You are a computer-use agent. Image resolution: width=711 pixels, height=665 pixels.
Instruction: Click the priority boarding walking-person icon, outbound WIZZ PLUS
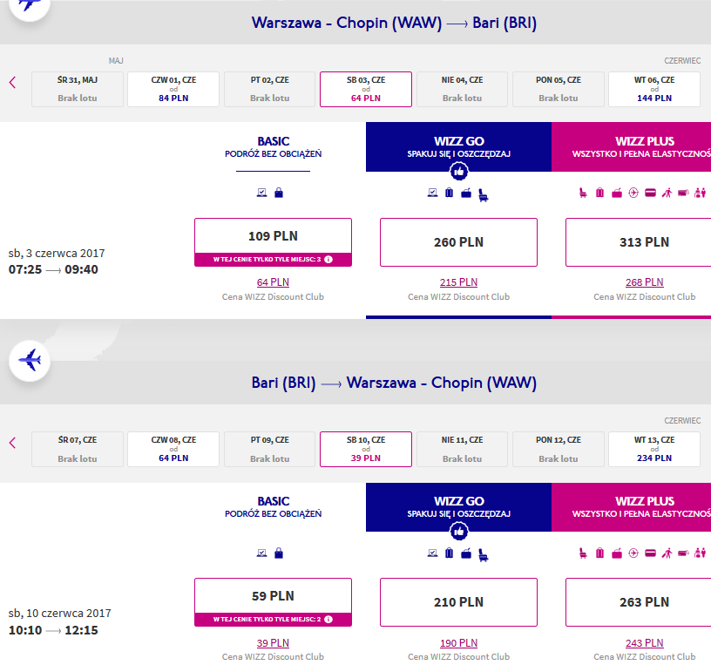pyautogui.click(x=667, y=193)
